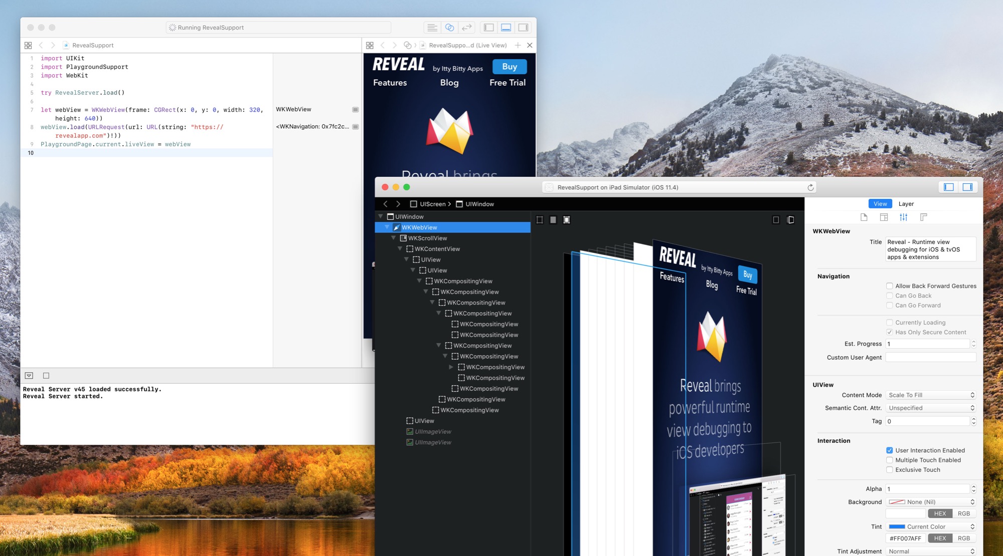1003x556 pixels.
Task: Toggle Xcode navigator panel icon
Action: 489,28
